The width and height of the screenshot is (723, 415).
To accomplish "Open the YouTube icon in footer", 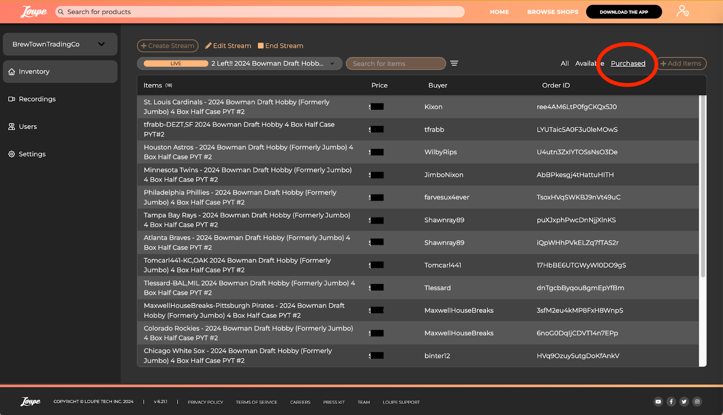I will [658, 401].
